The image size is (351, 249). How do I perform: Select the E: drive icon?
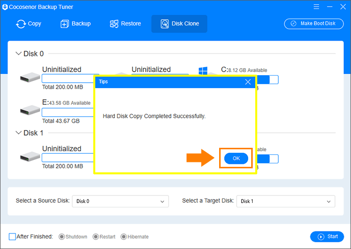coord(30,110)
